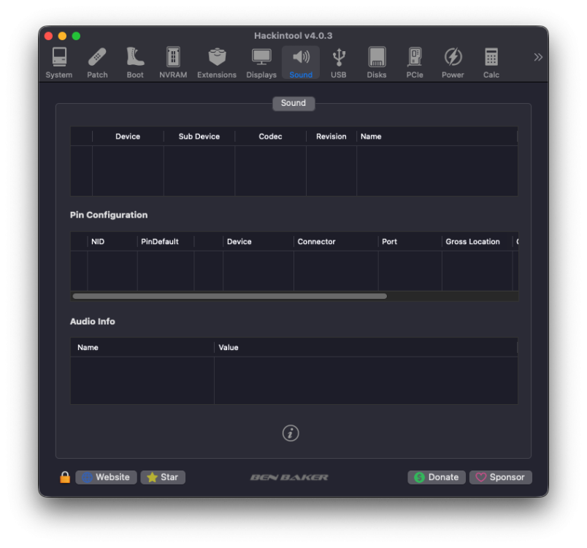Click the Ben Baker logo
This screenshot has height=548, width=587.
[x=289, y=477]
